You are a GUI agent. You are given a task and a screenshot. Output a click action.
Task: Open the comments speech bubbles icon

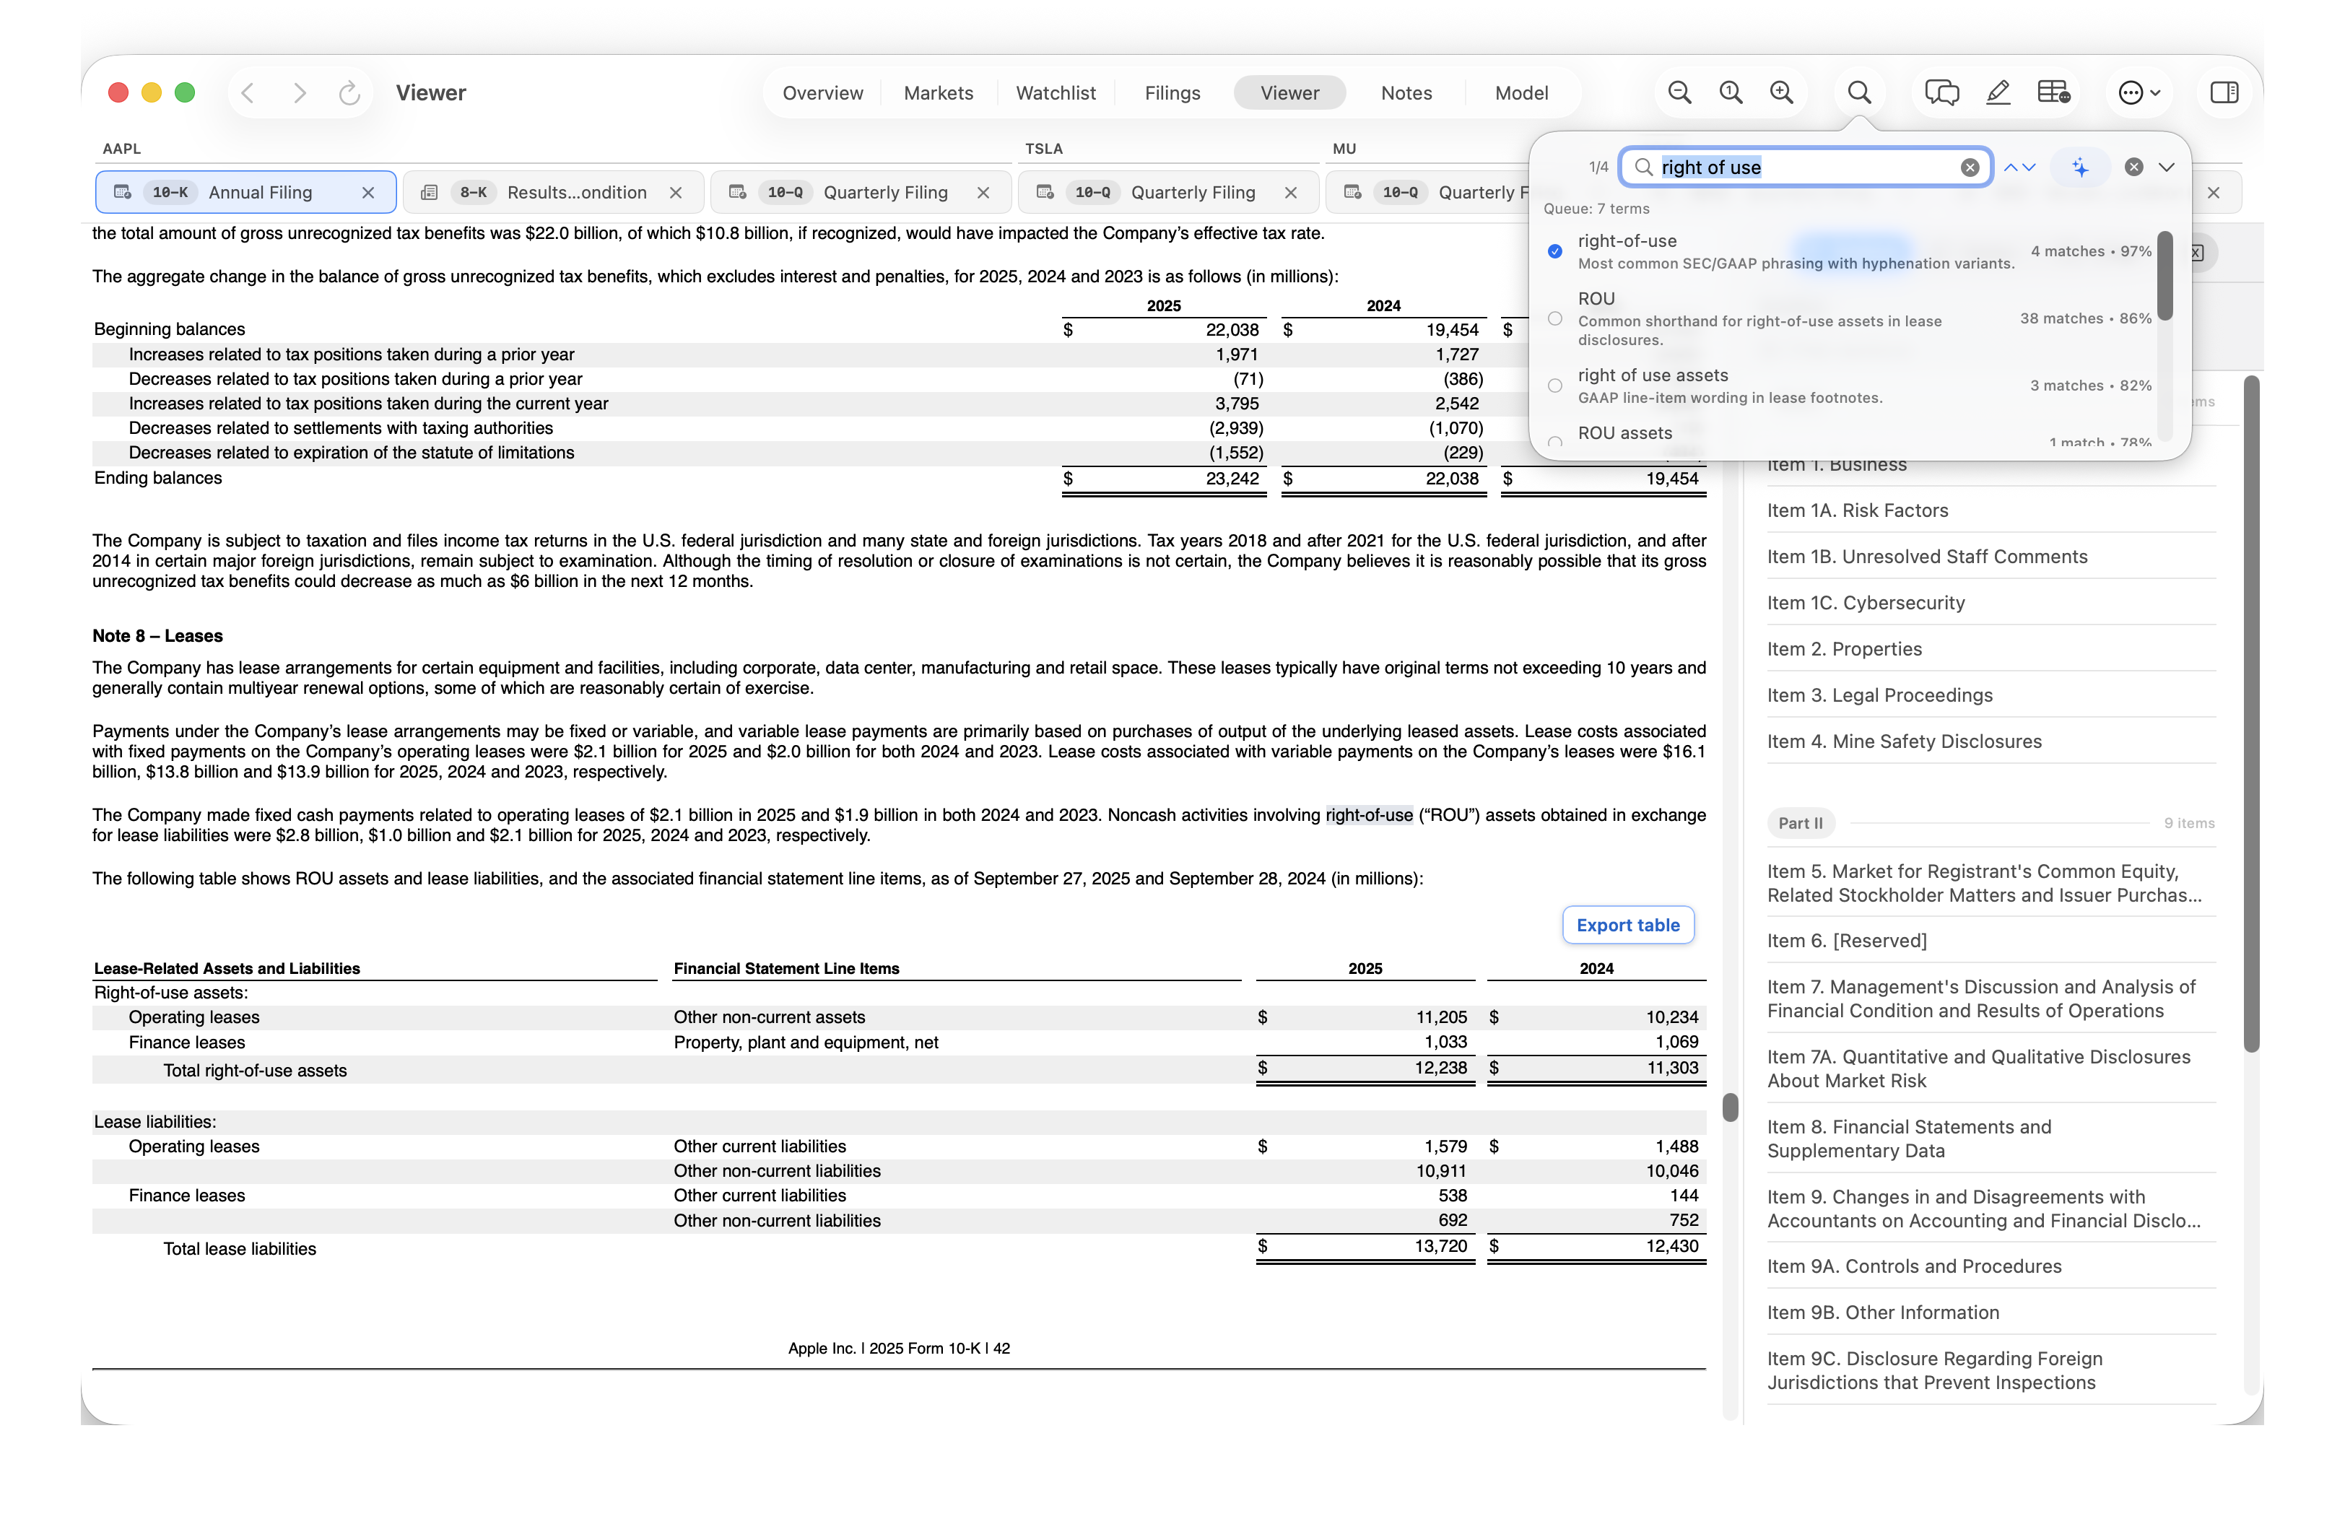pos(1942,92)
